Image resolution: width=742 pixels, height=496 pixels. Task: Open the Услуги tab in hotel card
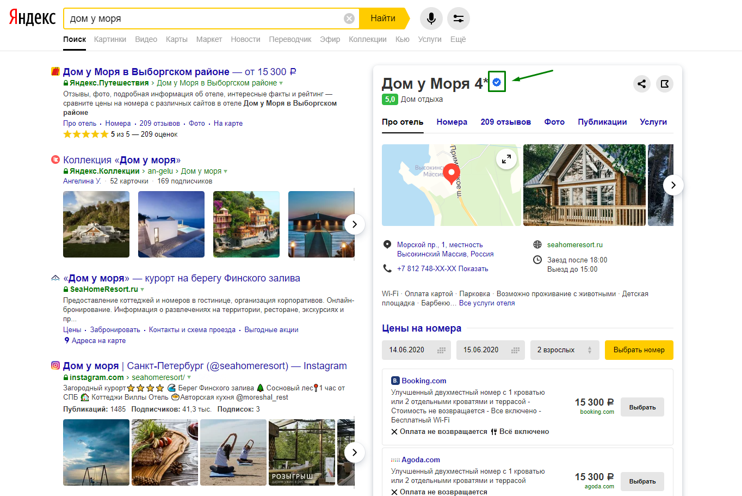coord(653,122)
